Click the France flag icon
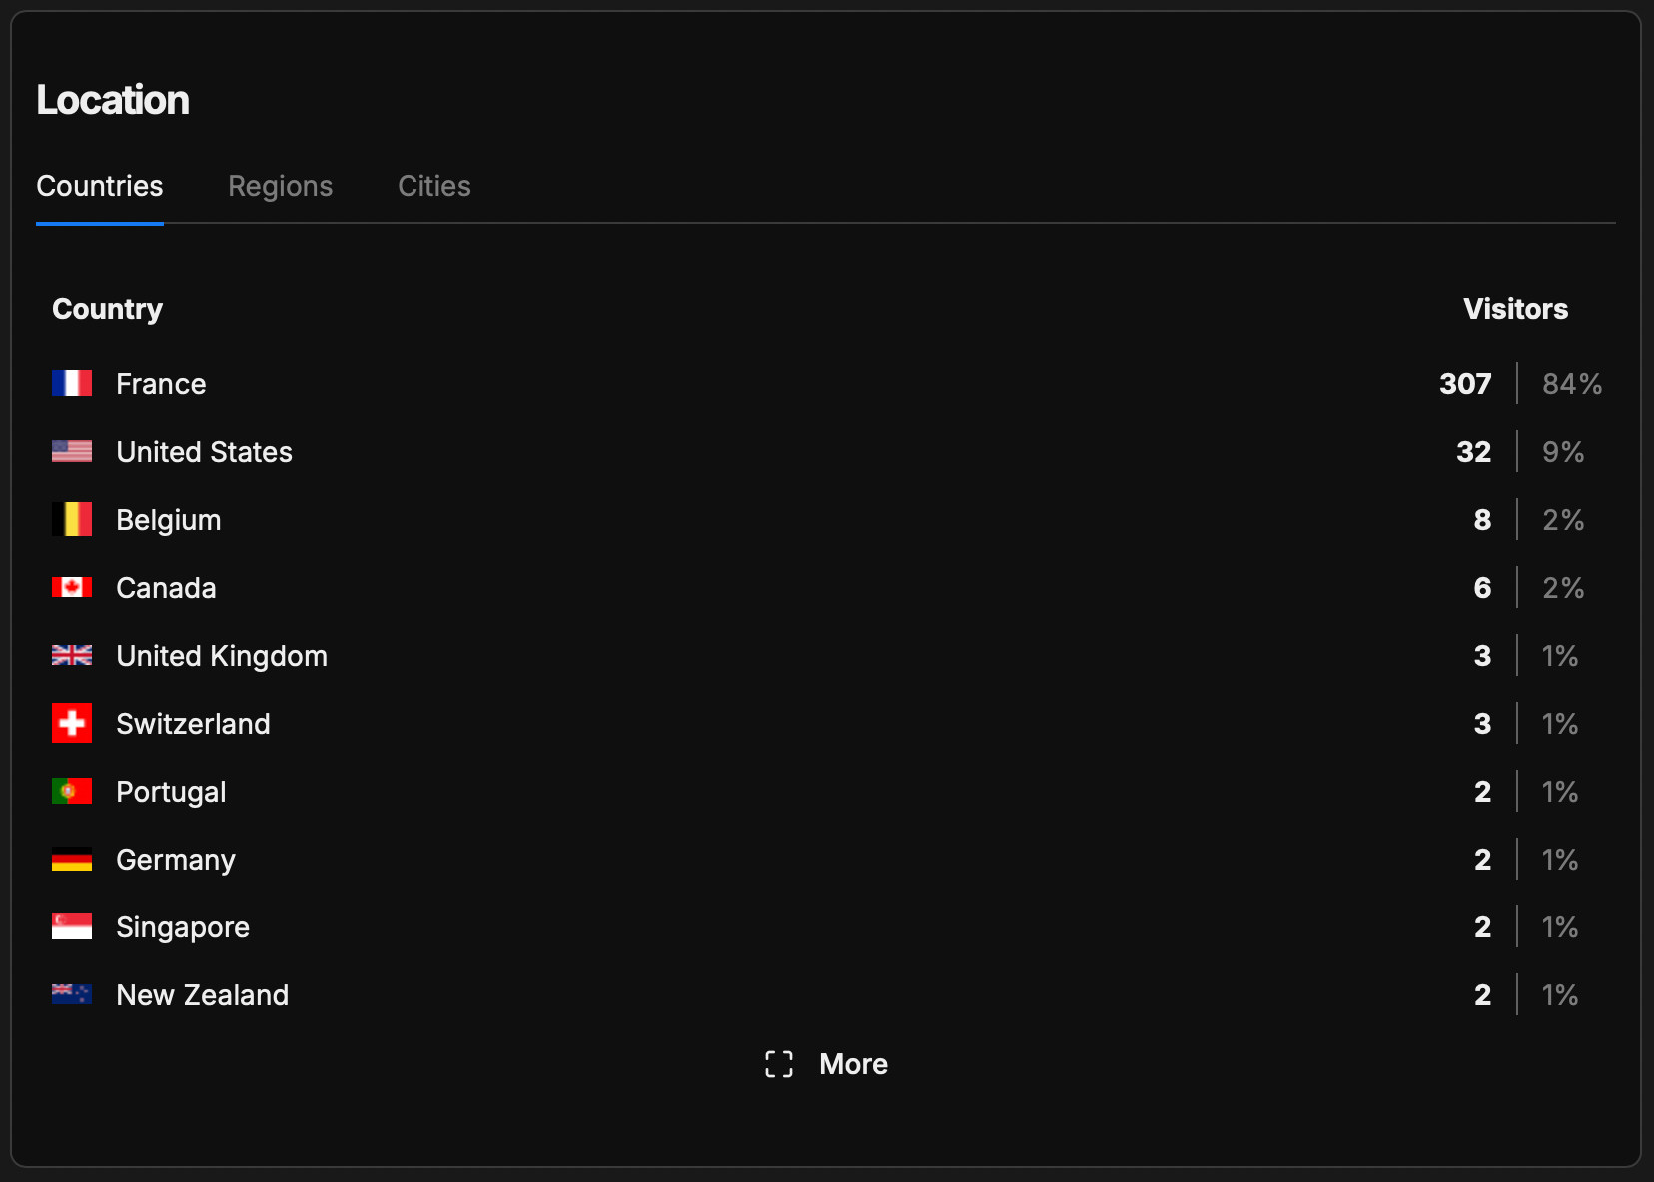Image resolution: width=1654 pixels, height=1182 pixels. pyautogui.click(x=72, y=384)
